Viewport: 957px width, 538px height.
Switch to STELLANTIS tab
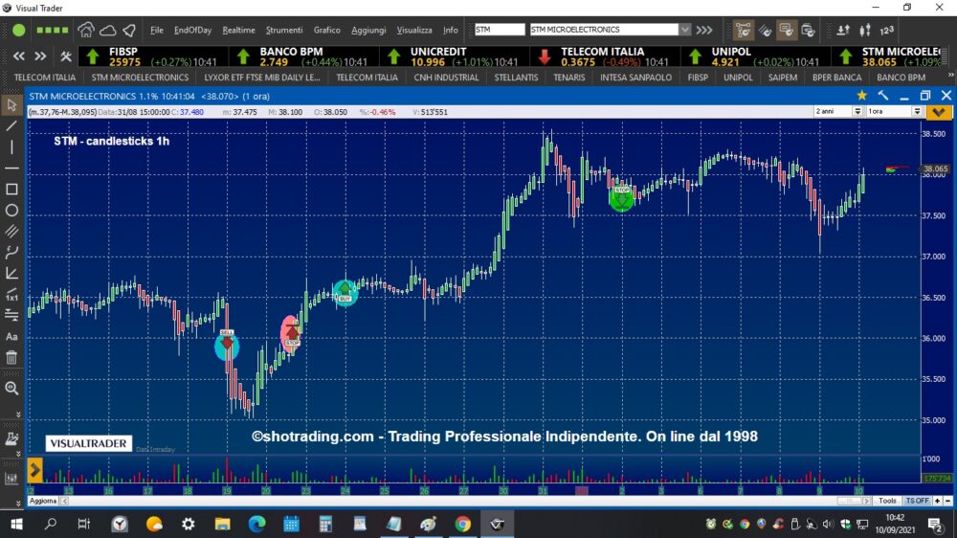pyautogui.click(x=517, y=78)
